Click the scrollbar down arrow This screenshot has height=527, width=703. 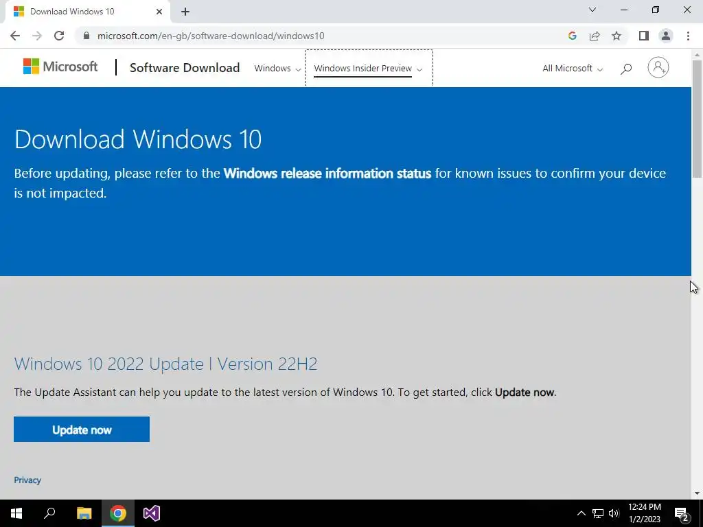(x=697, y=493)
